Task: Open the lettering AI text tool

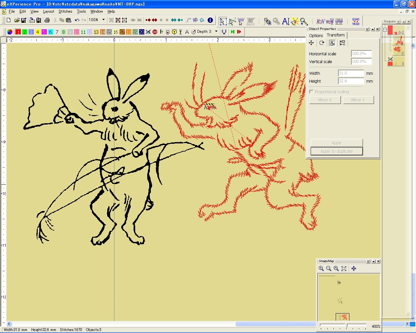Action: coord(285,21)
